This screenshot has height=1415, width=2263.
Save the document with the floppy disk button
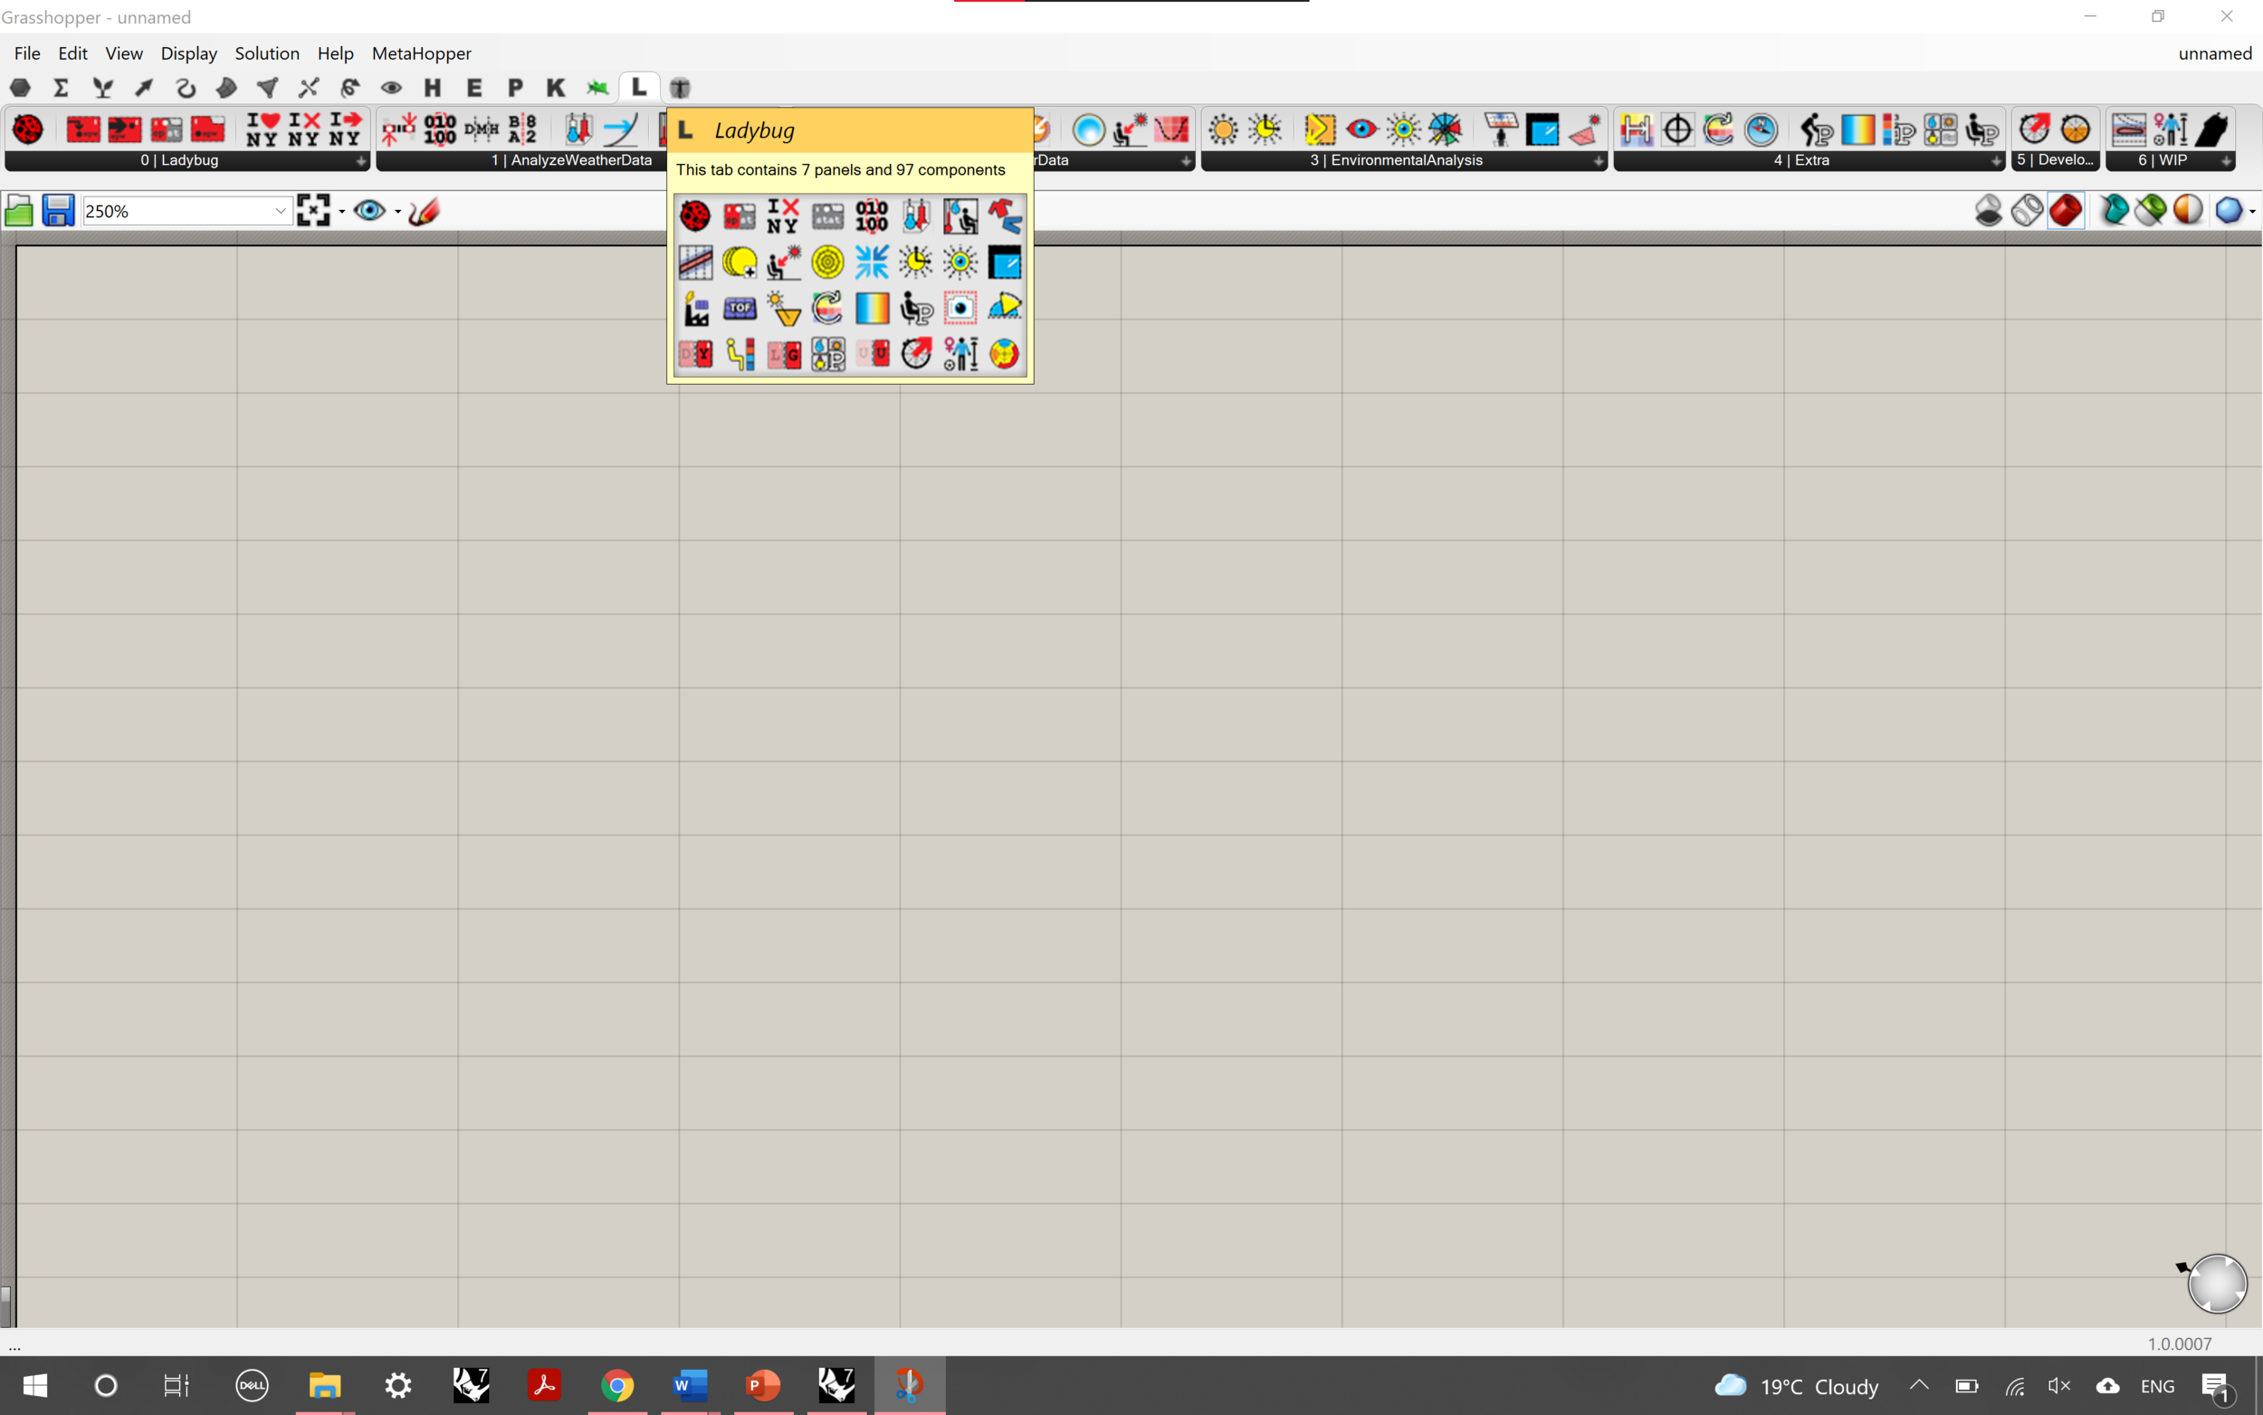(x=58, y=212)
